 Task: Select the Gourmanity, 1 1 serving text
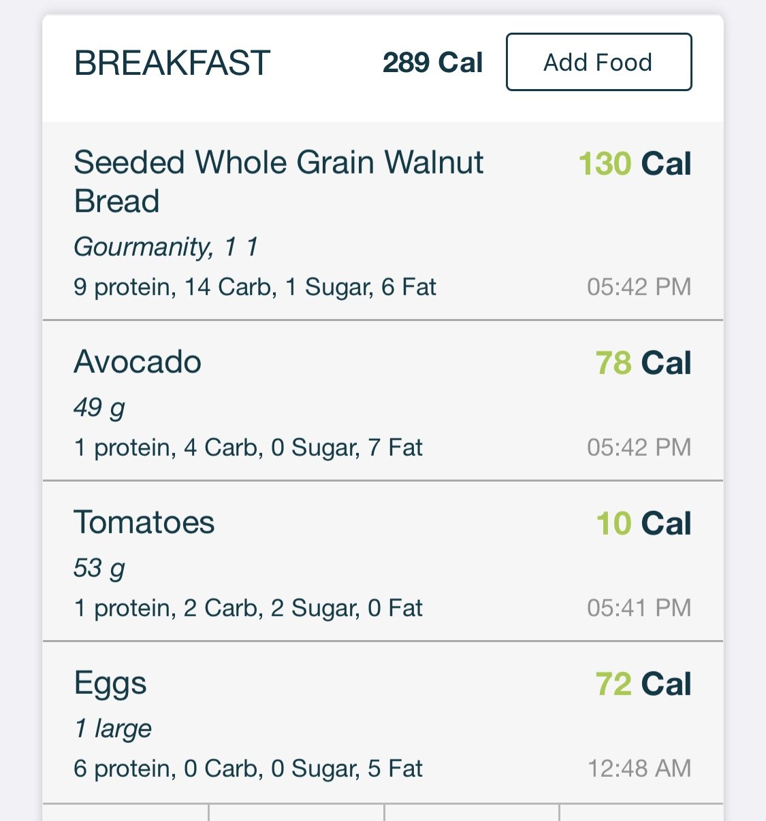pos(166,246)
